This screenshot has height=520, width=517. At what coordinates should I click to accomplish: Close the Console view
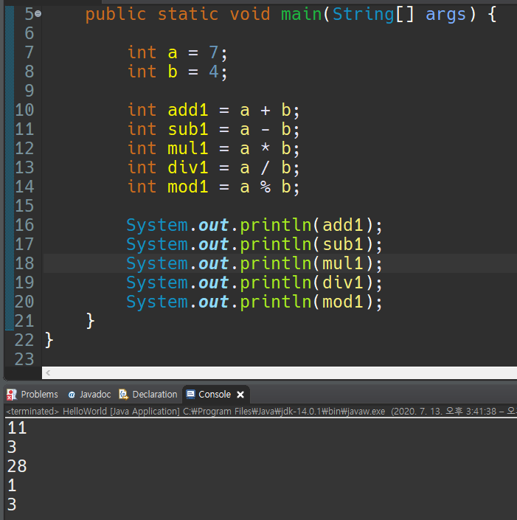240,395
